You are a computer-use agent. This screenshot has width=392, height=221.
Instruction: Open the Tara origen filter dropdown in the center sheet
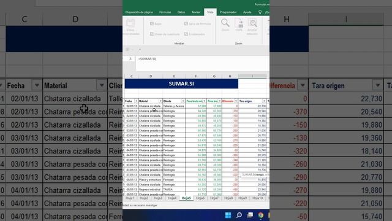[264, 101]
